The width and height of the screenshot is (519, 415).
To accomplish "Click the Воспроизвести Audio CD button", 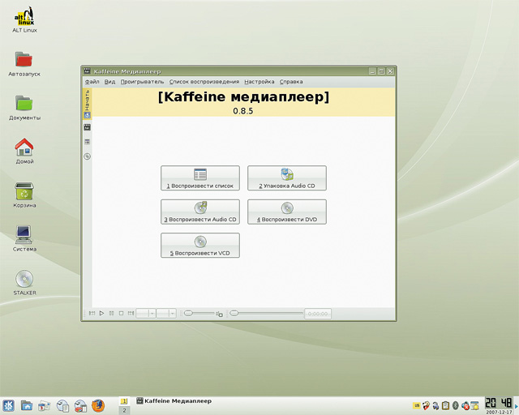I will [x=200, y=212].
